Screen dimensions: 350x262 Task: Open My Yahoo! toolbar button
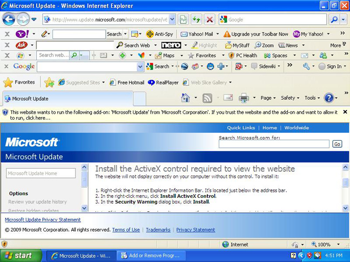pos(308,34)
